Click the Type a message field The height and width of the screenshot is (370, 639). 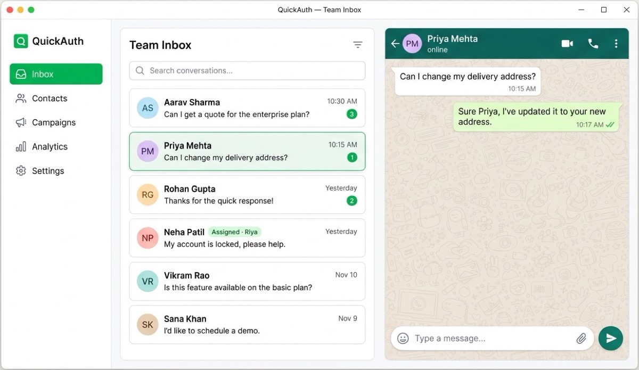[493, 339]
